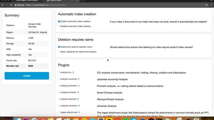Tick the analysis-stempel plugin checkbox

pyautogui.click(x=59, y=99)
